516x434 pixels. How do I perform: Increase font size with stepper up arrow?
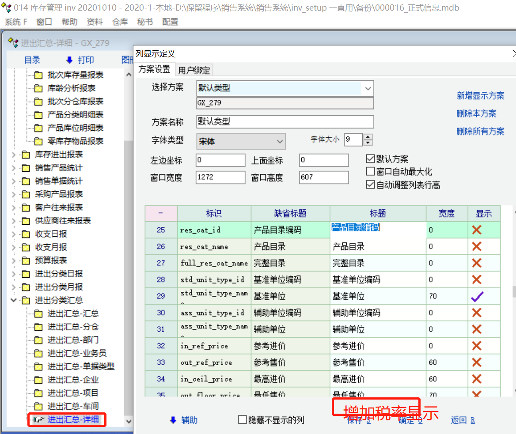coord(368,137)
